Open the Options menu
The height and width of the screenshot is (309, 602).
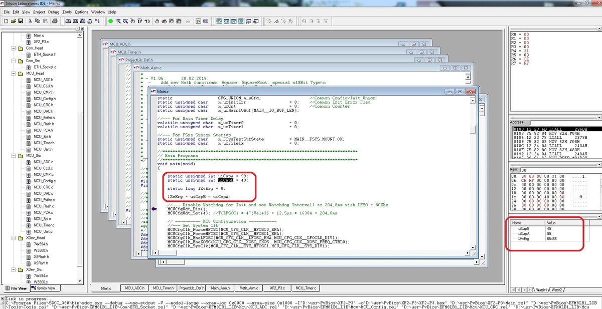81,12
